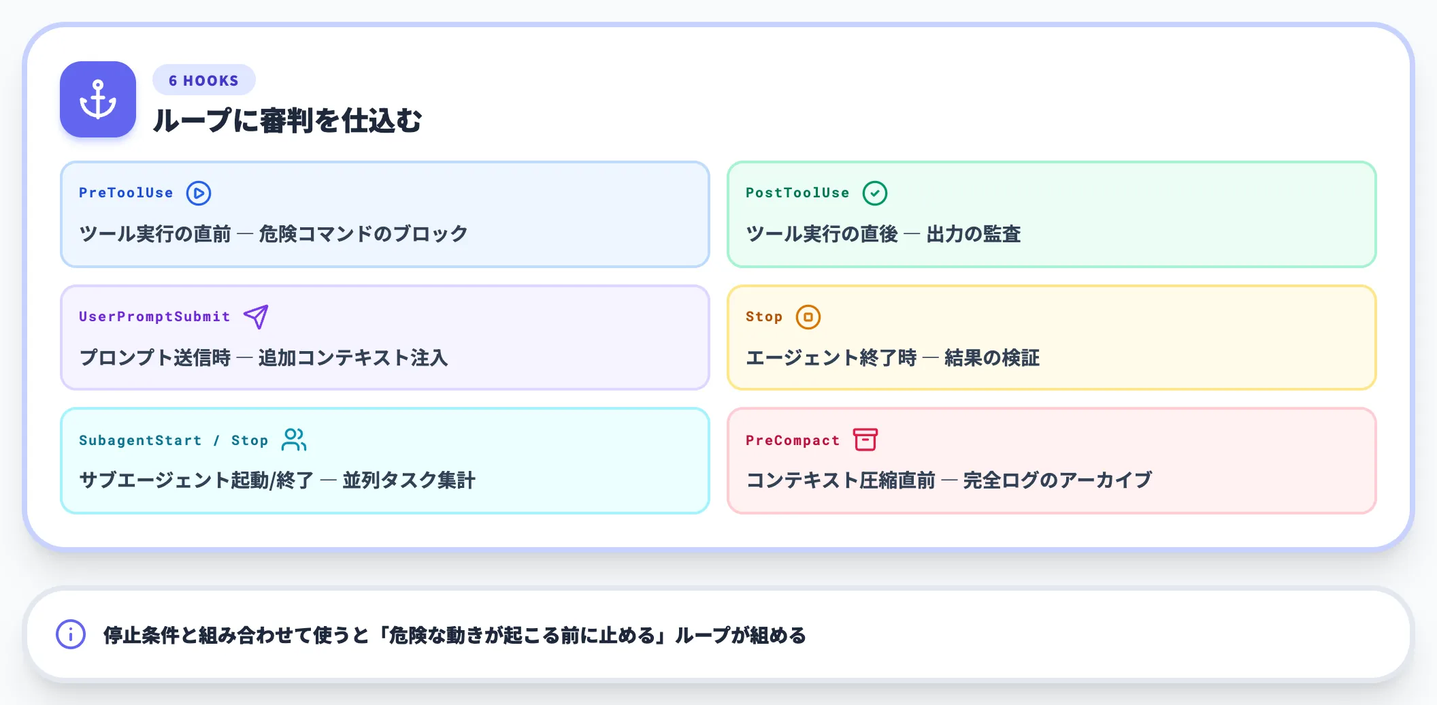Click the check-circle icon beside PostToolUse

[875, 193]
